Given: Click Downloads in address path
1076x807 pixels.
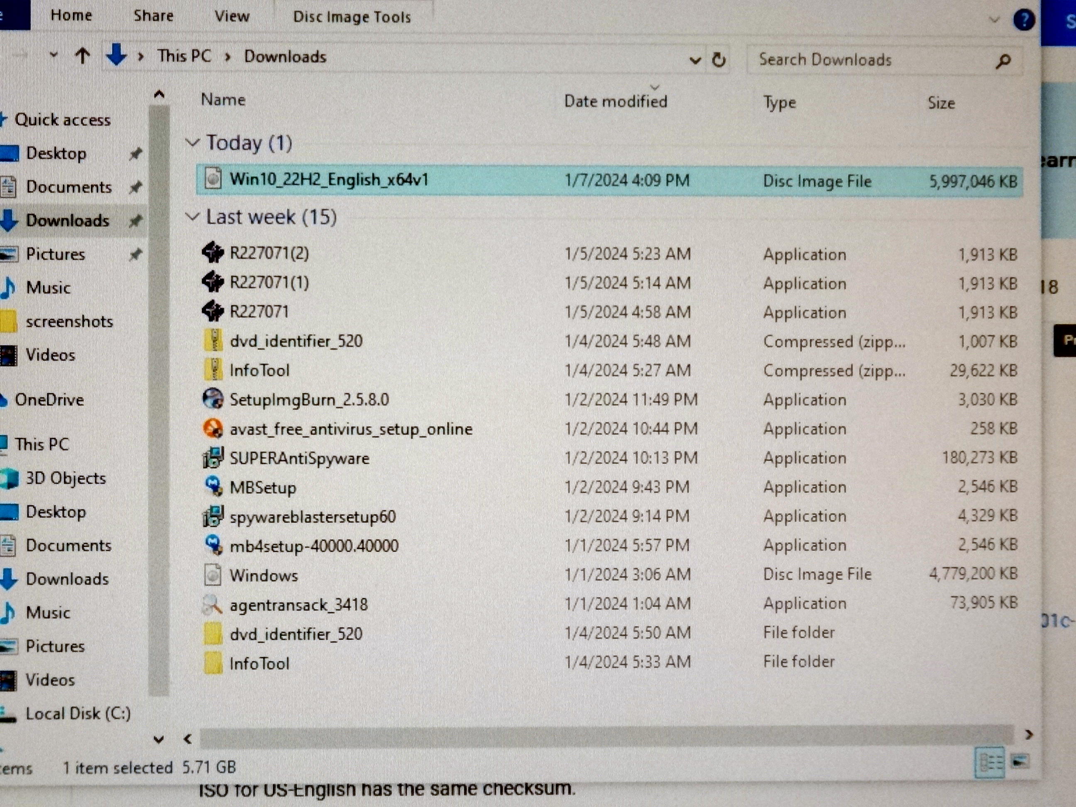Looking at the screenshot, I should 285,57.
